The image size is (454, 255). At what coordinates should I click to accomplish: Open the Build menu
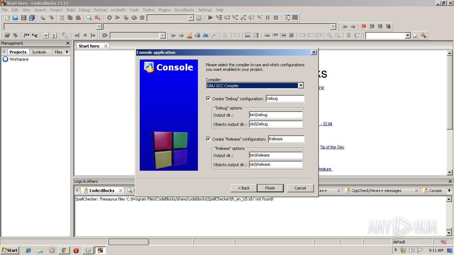[x=71, y=10]
